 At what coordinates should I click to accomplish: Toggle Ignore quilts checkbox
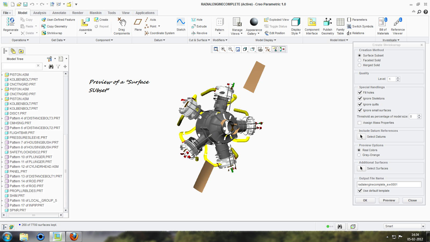pos(360,104)
